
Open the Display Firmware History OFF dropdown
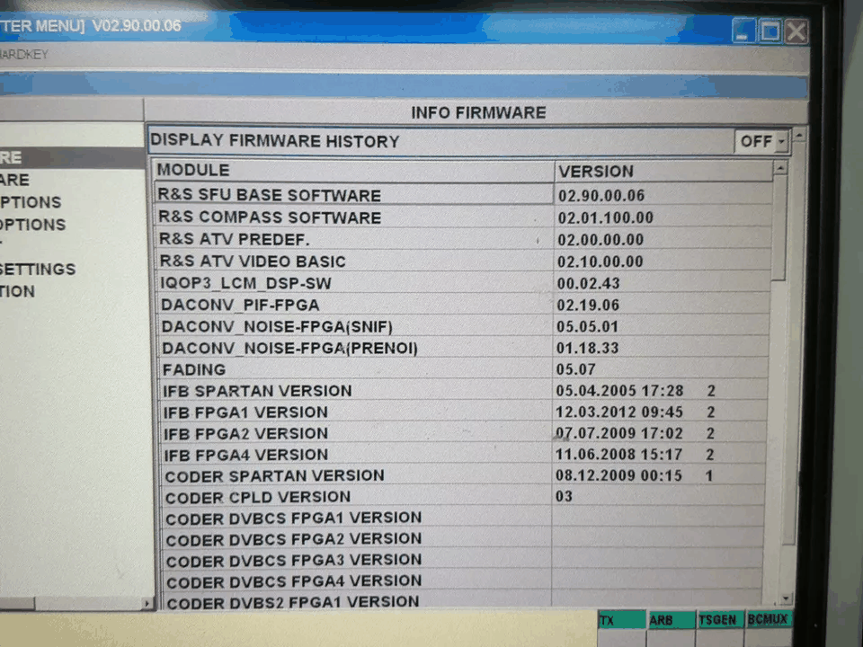[761, 142]
